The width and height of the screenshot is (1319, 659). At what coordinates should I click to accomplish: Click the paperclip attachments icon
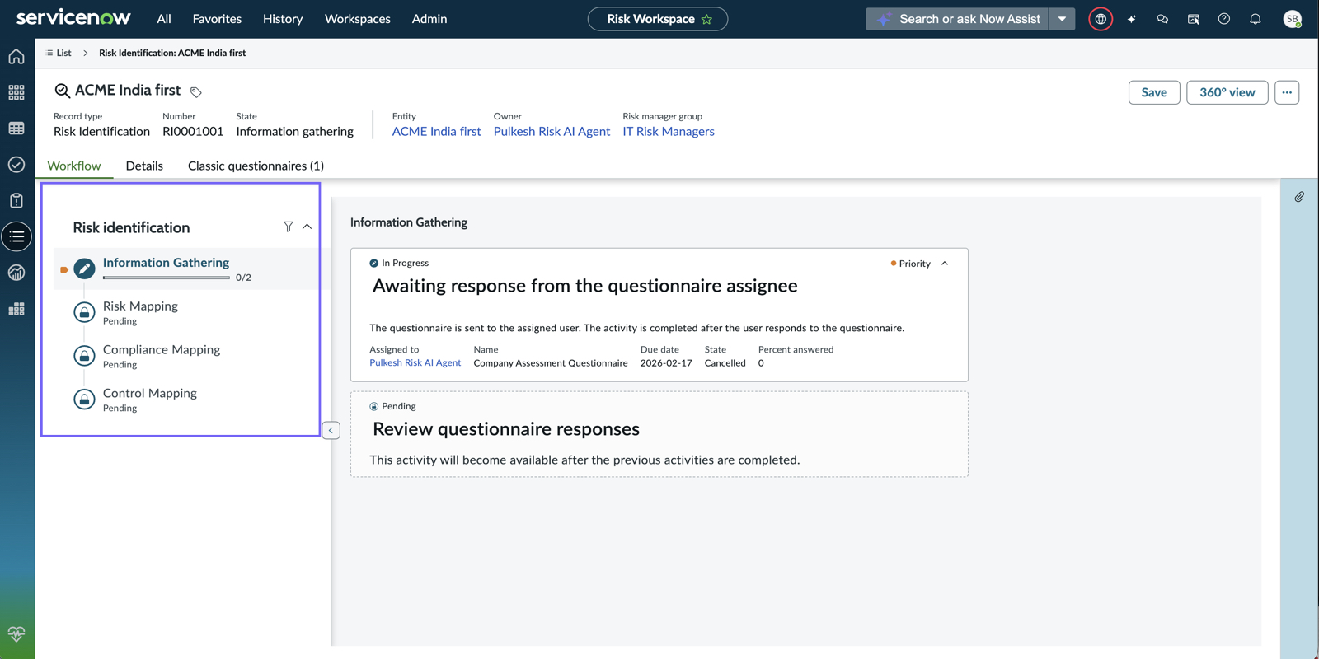coord(1299,197)
